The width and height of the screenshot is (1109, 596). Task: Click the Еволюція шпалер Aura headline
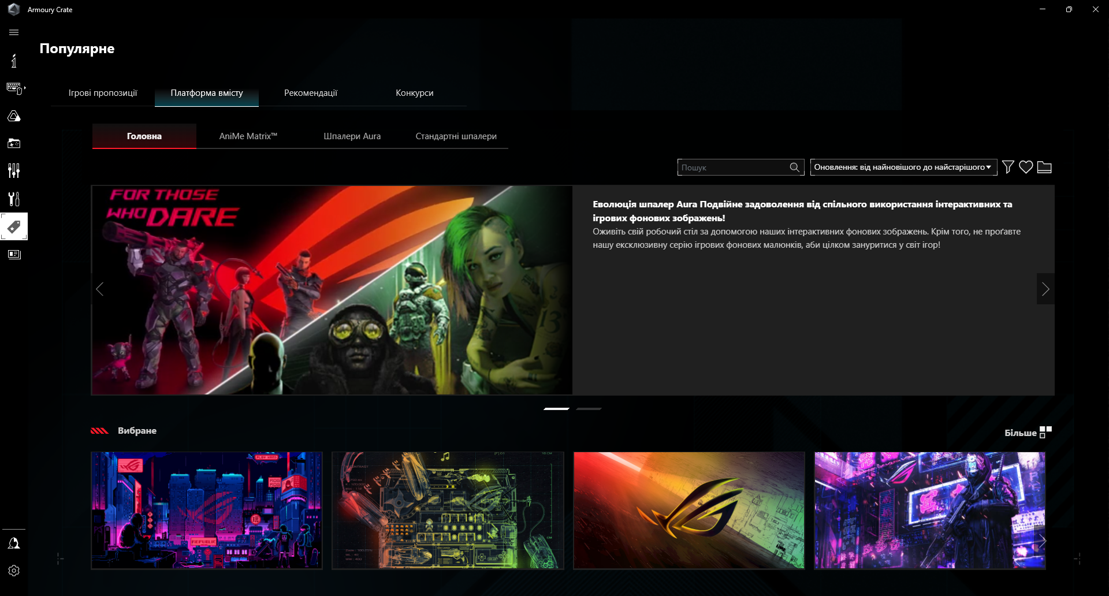pos(802,211)
